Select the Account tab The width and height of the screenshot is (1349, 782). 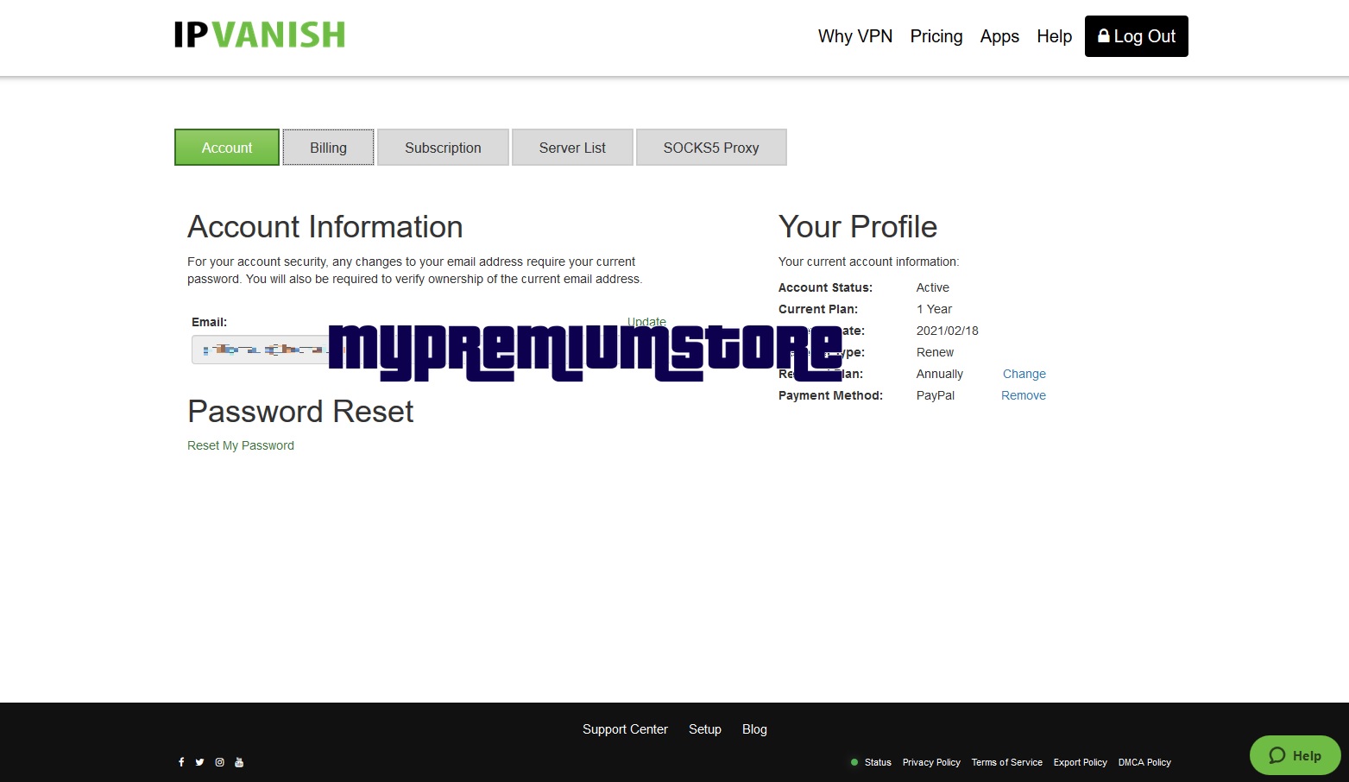click(x=227, y=148)
